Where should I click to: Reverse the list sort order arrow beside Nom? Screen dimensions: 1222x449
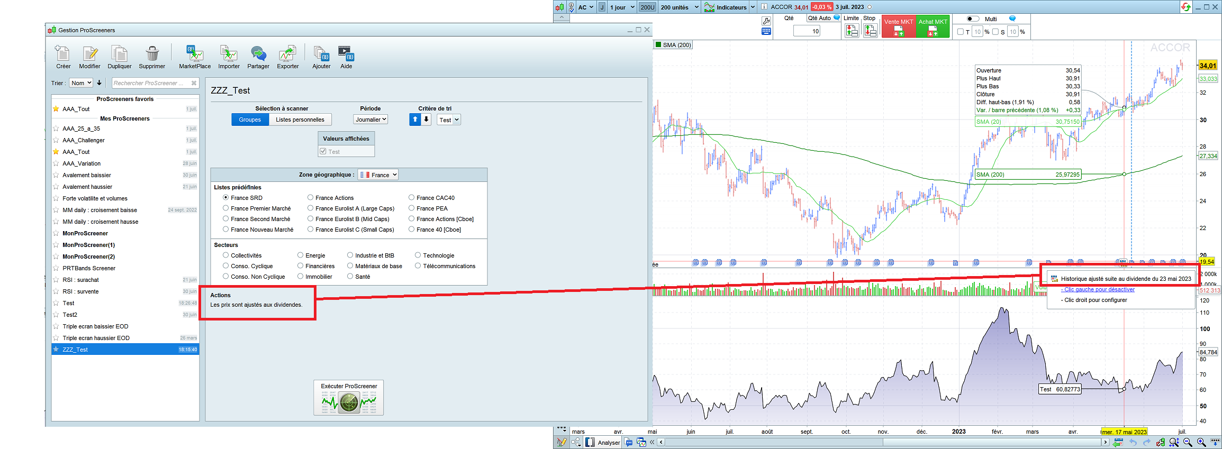(x=99, y=83)
